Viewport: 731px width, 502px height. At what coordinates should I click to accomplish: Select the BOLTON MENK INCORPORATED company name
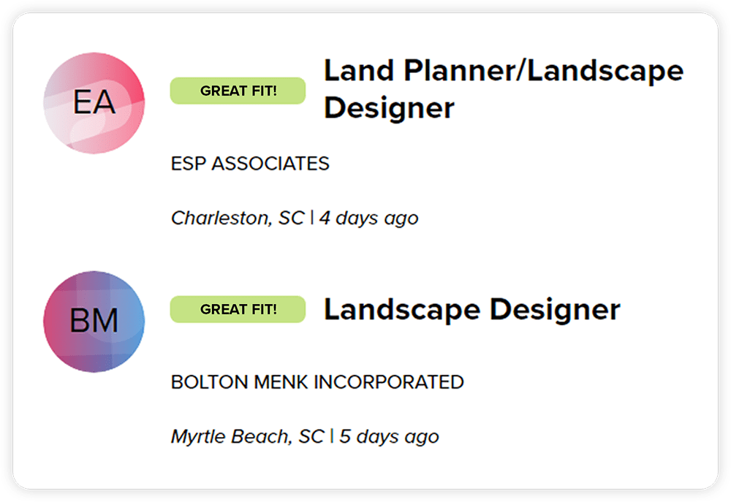click(x=317, y=382)
